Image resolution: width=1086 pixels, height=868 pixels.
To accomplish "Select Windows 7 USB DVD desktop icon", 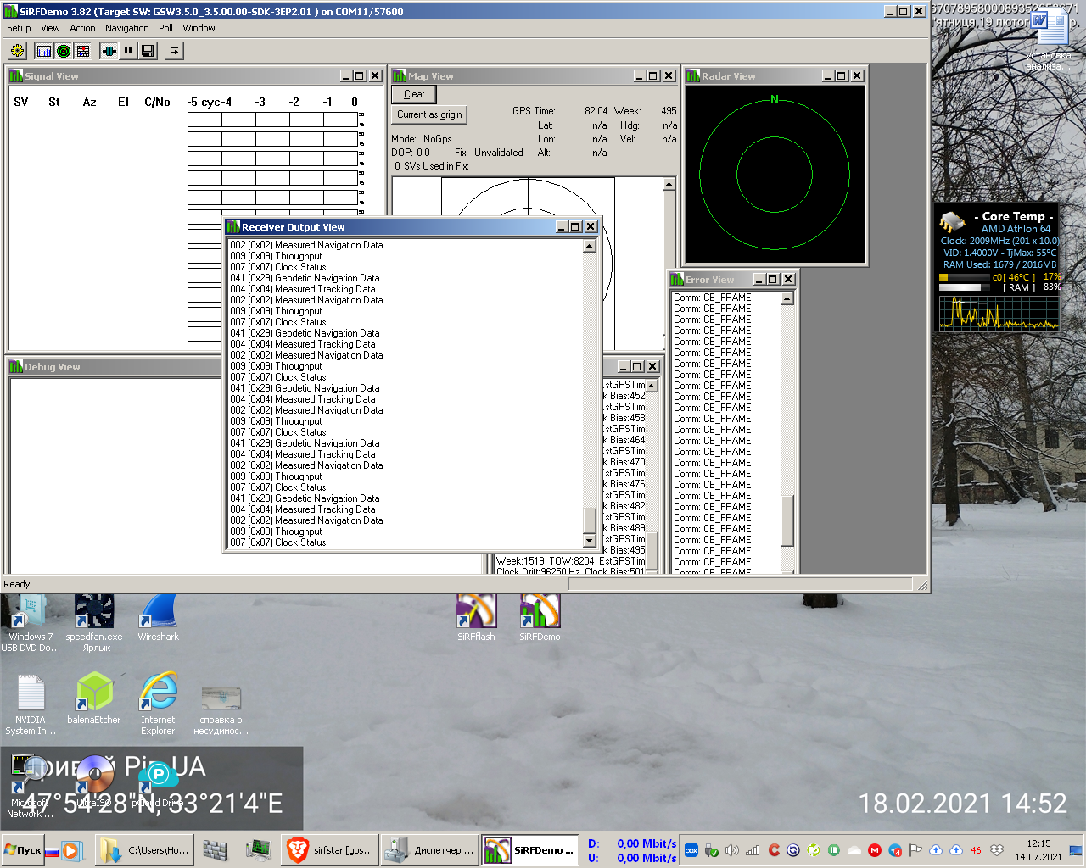I will pyautogui.click(x=31, y=623).
